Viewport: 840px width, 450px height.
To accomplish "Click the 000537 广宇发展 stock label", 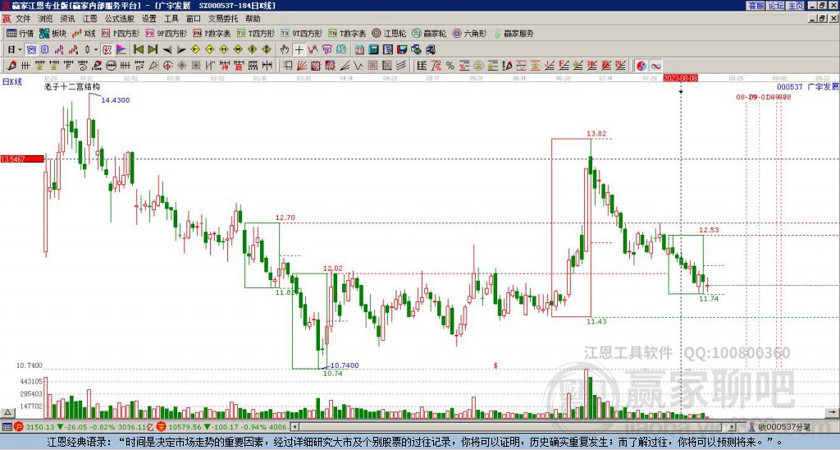I will click(807, 87).
